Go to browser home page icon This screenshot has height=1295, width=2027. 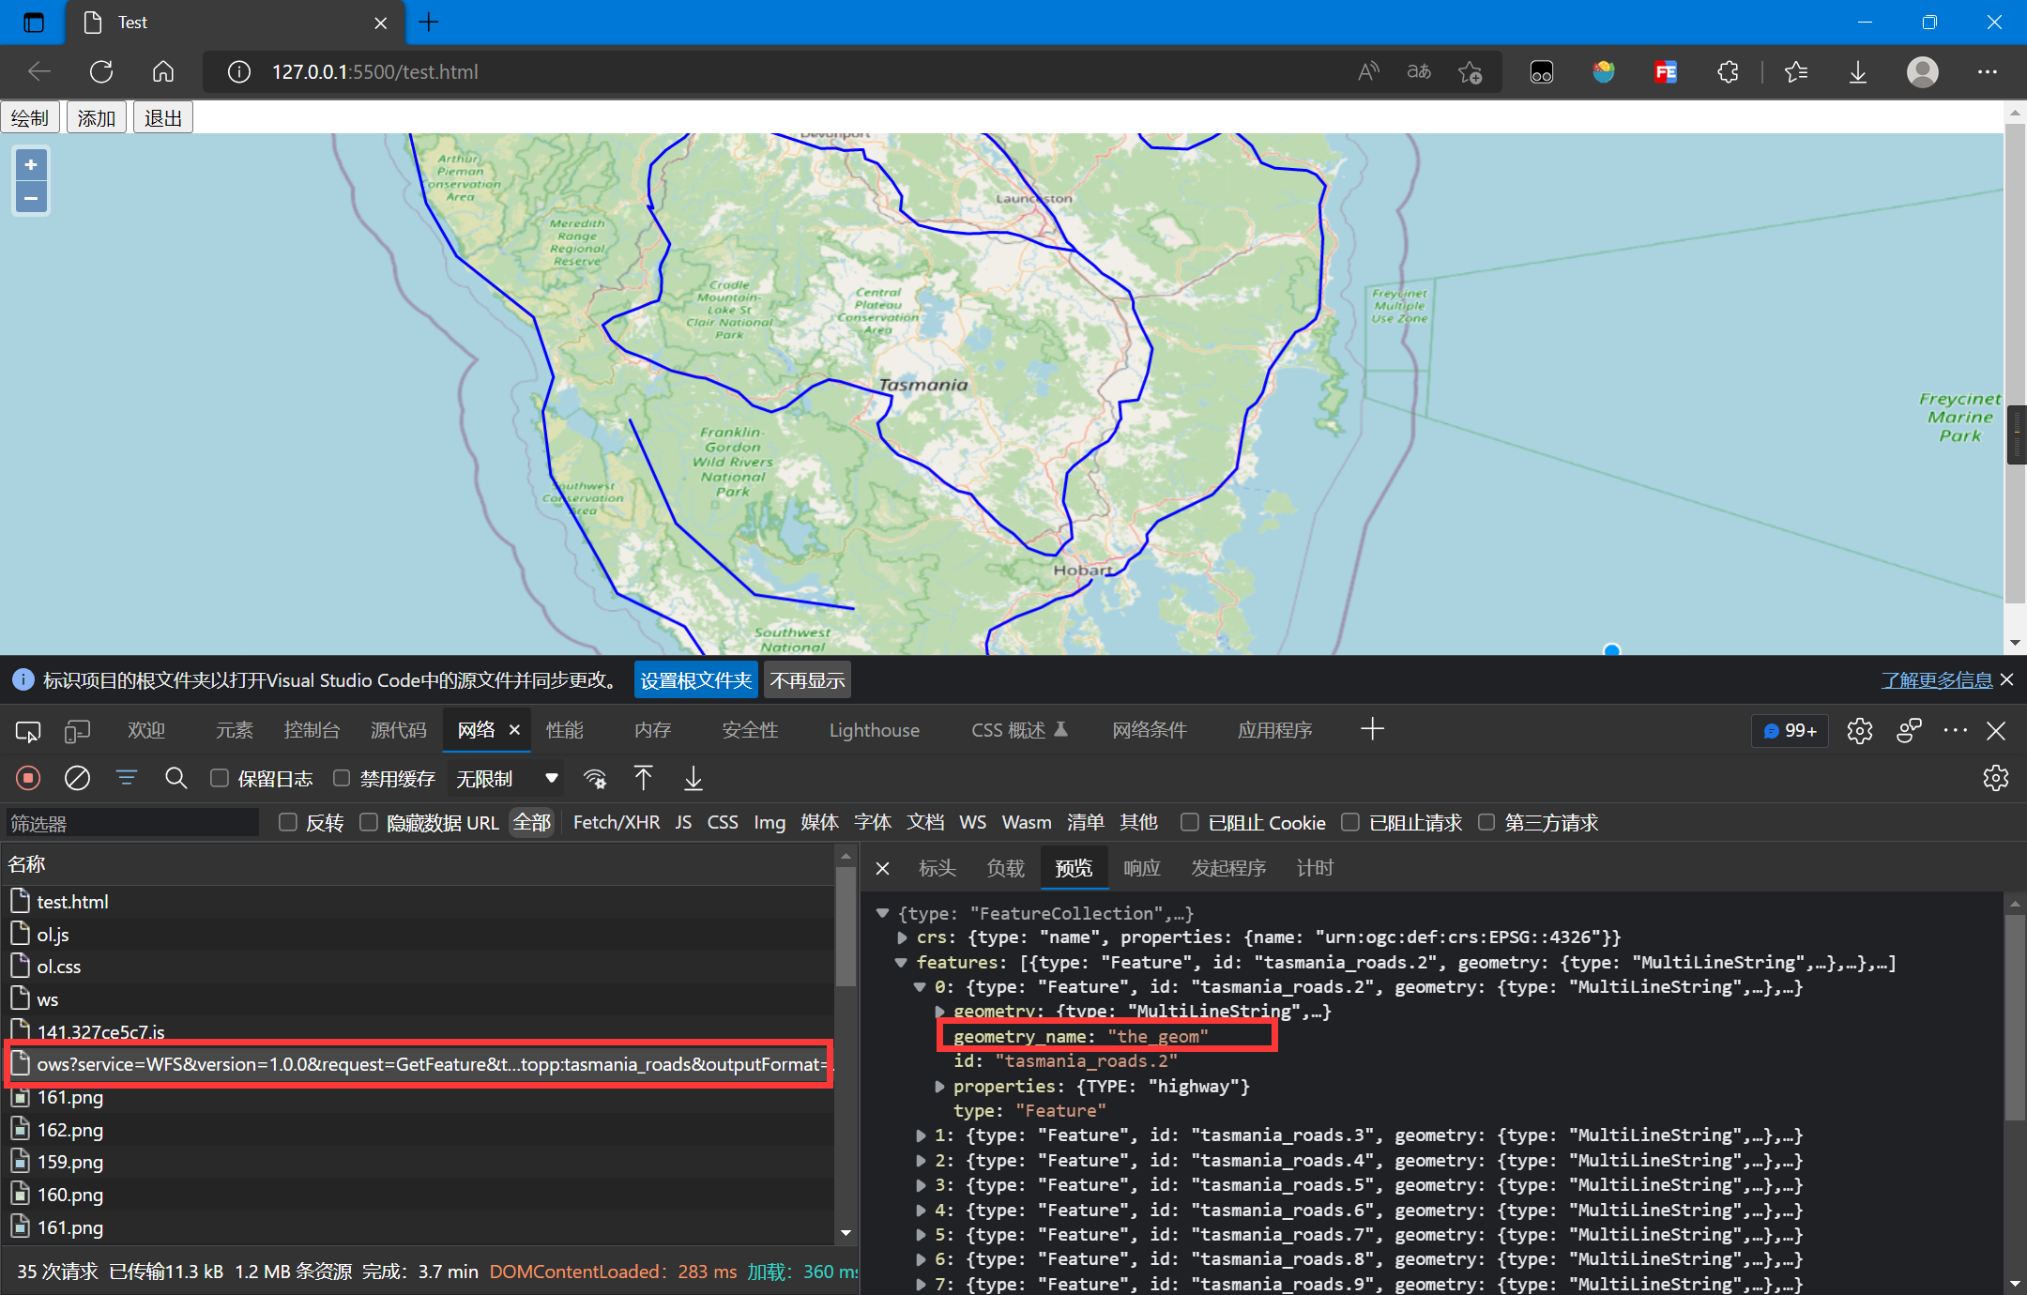click(x=163, y=72)
